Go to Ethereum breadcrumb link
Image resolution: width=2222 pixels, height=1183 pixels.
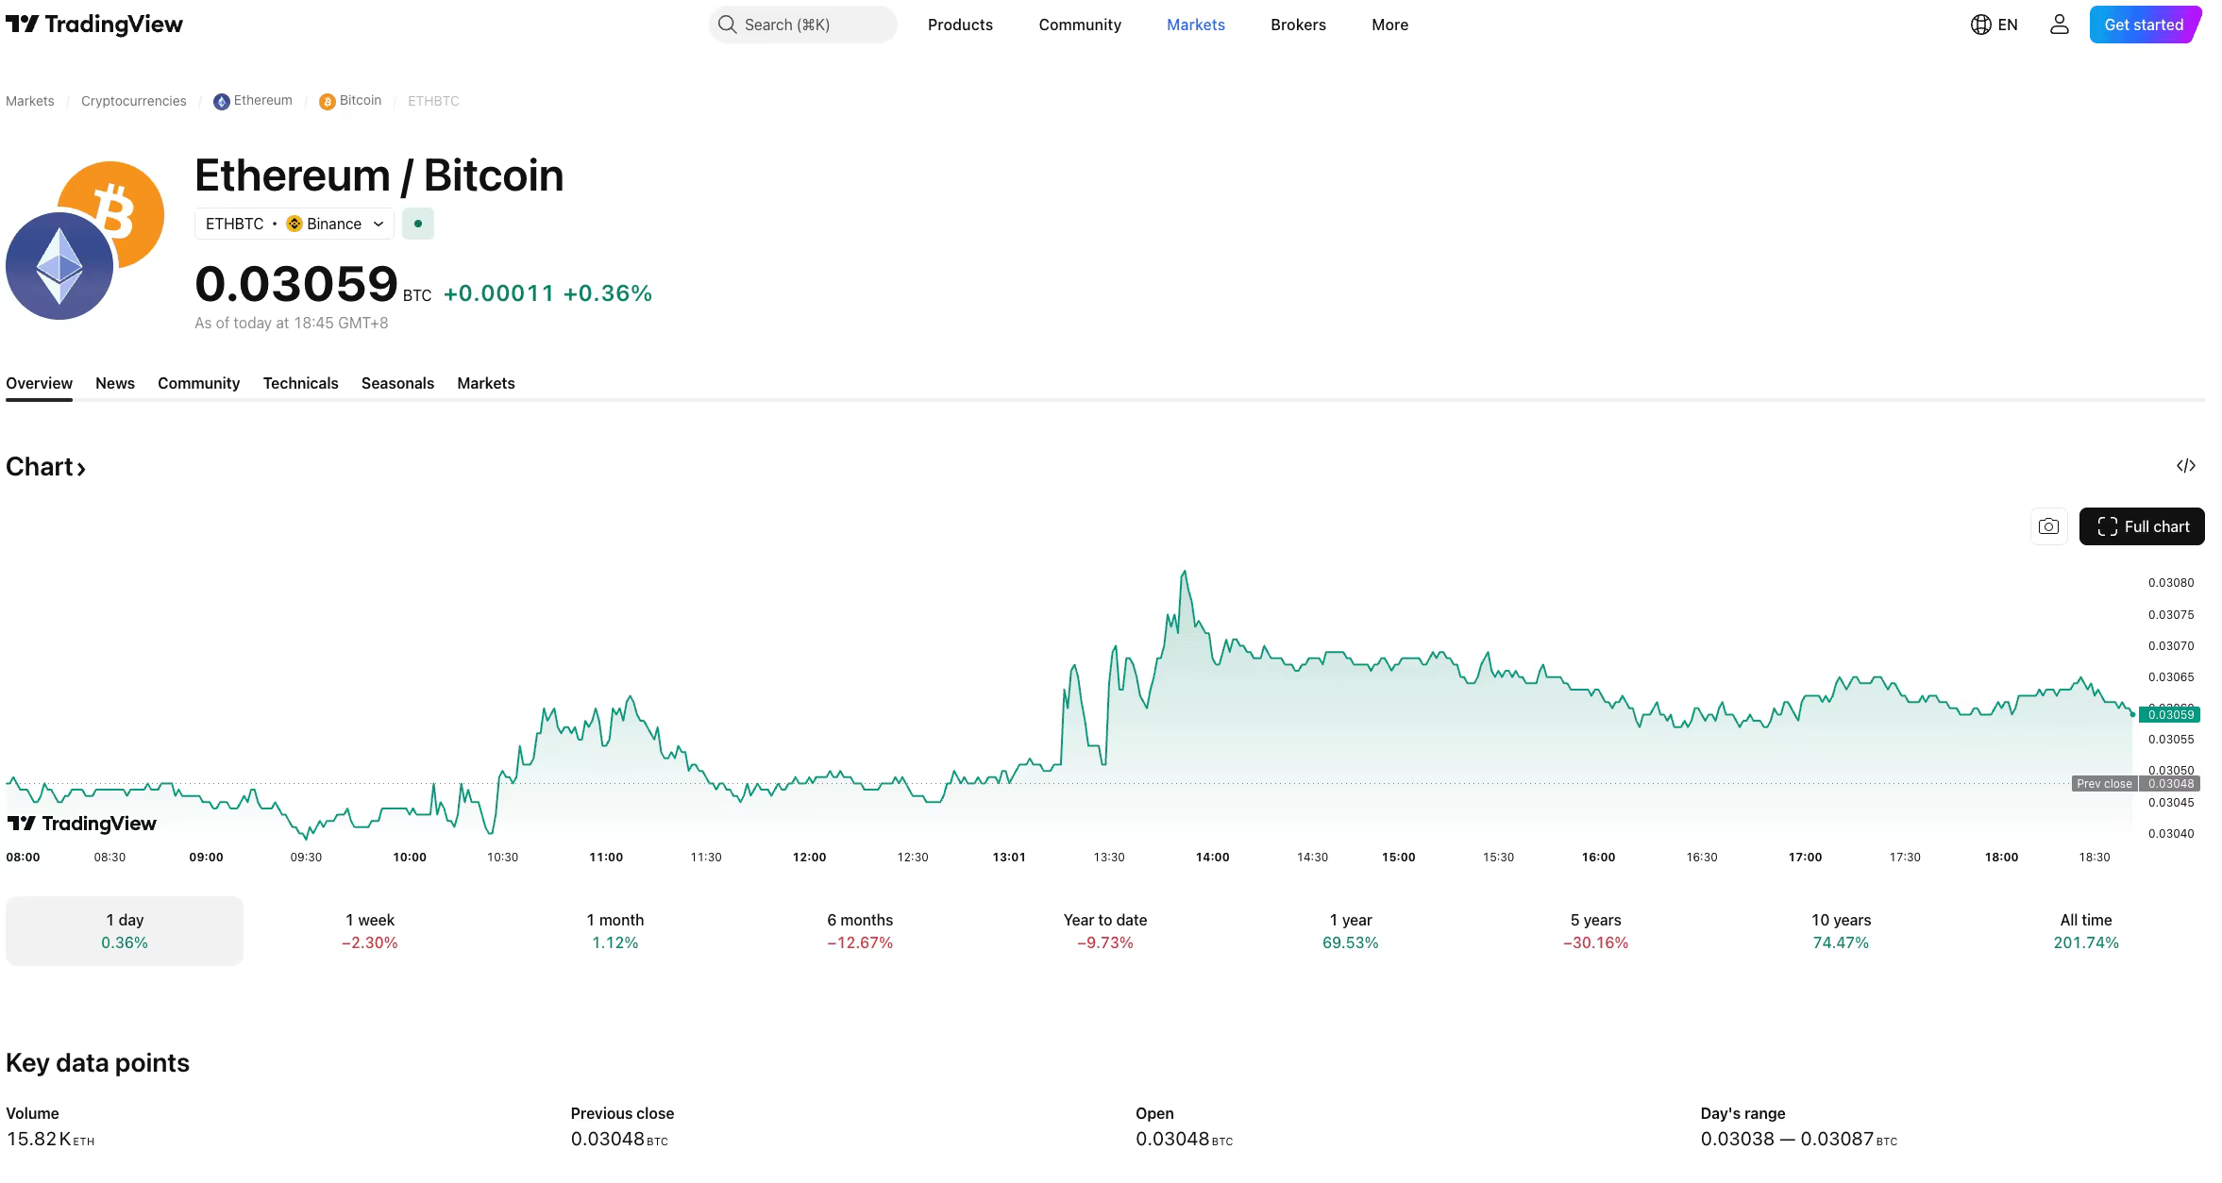[253, 101]
